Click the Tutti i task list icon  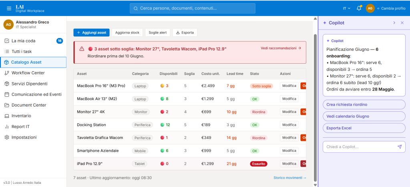point(7,52)
